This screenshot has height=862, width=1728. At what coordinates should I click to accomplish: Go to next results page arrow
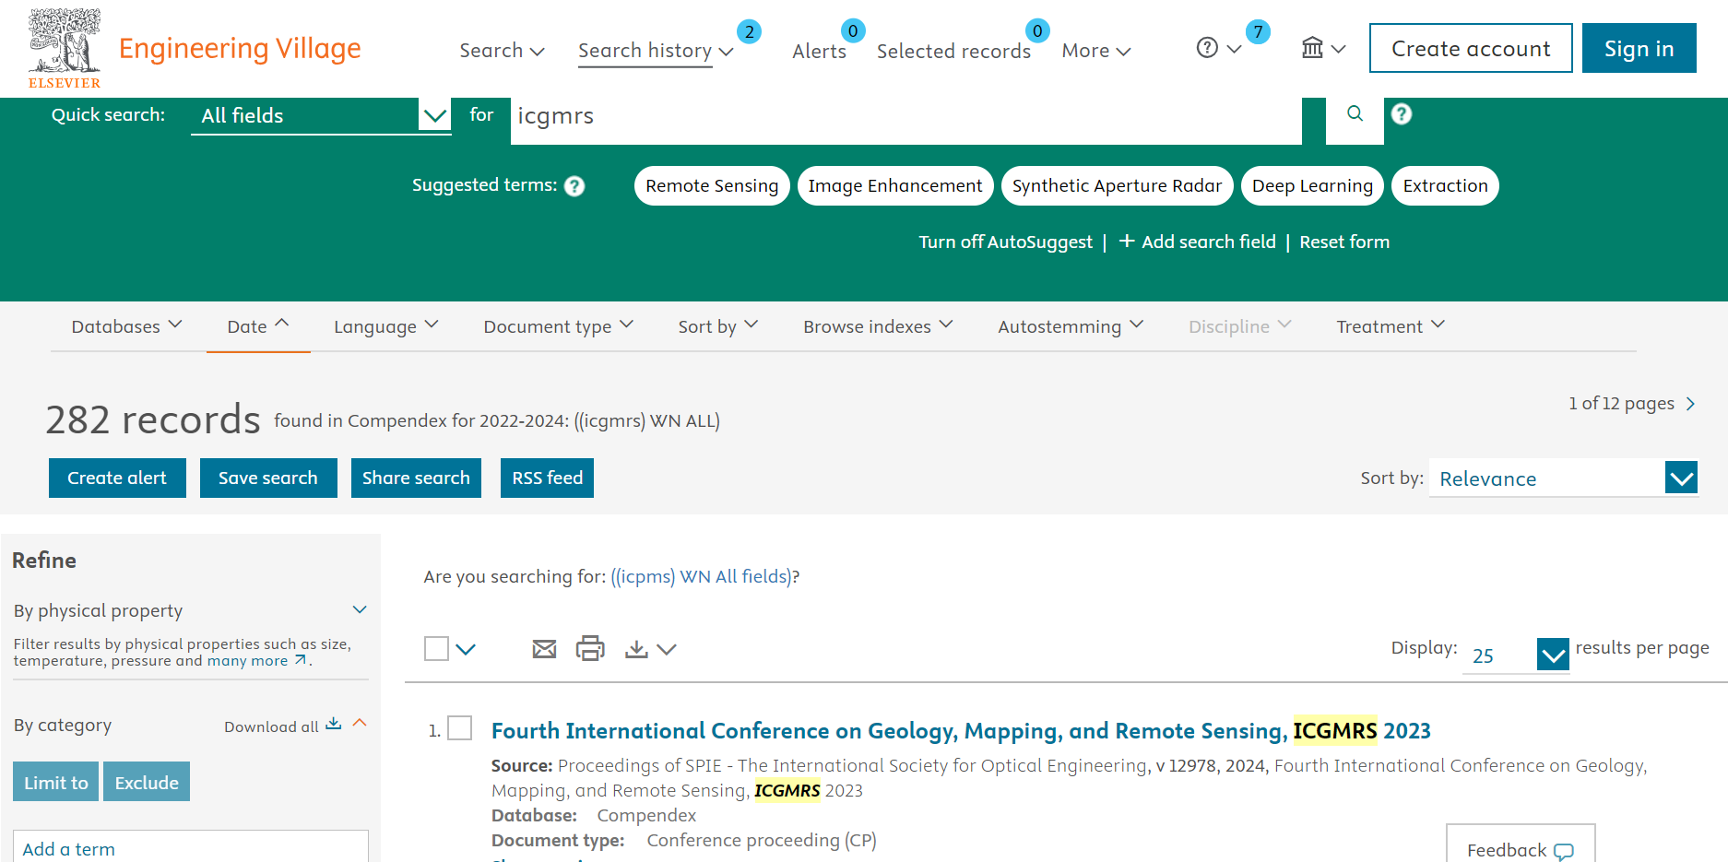[1690, 404]
